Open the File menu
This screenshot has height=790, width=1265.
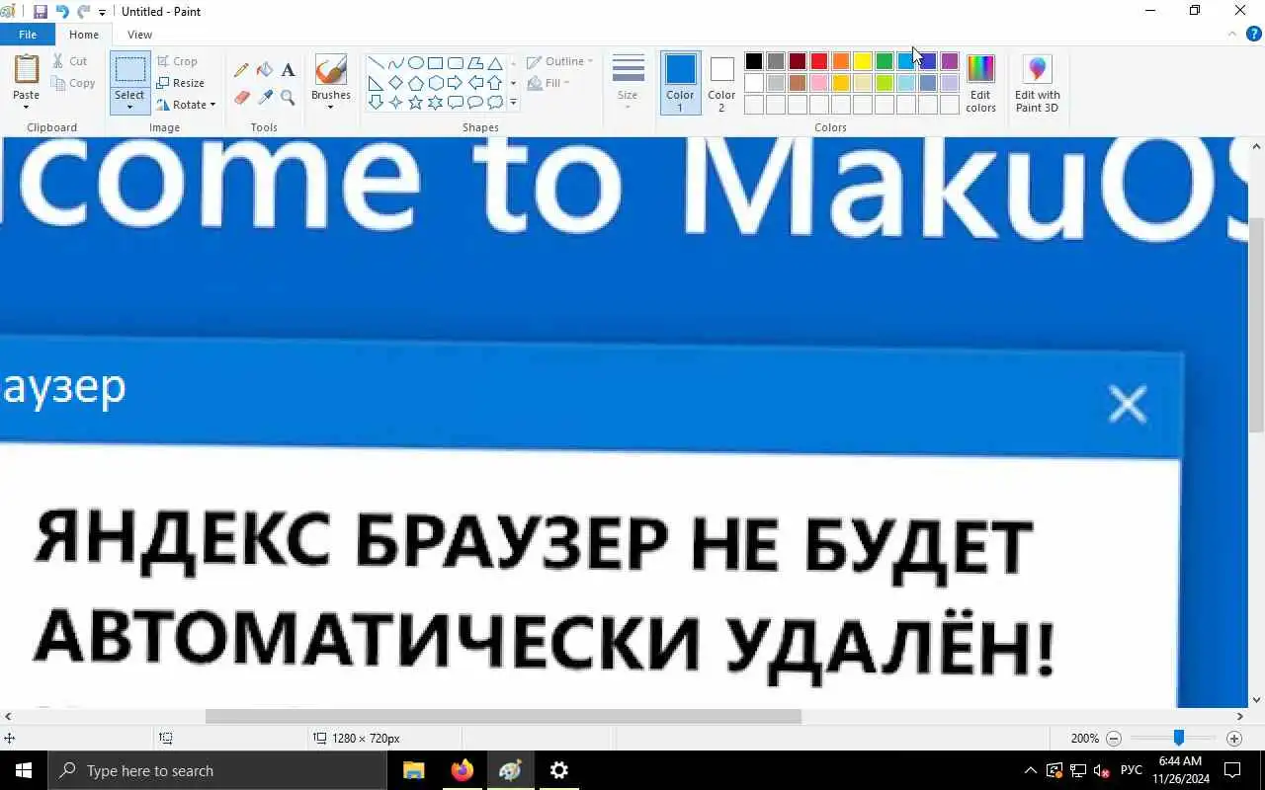tap(28, 35)
